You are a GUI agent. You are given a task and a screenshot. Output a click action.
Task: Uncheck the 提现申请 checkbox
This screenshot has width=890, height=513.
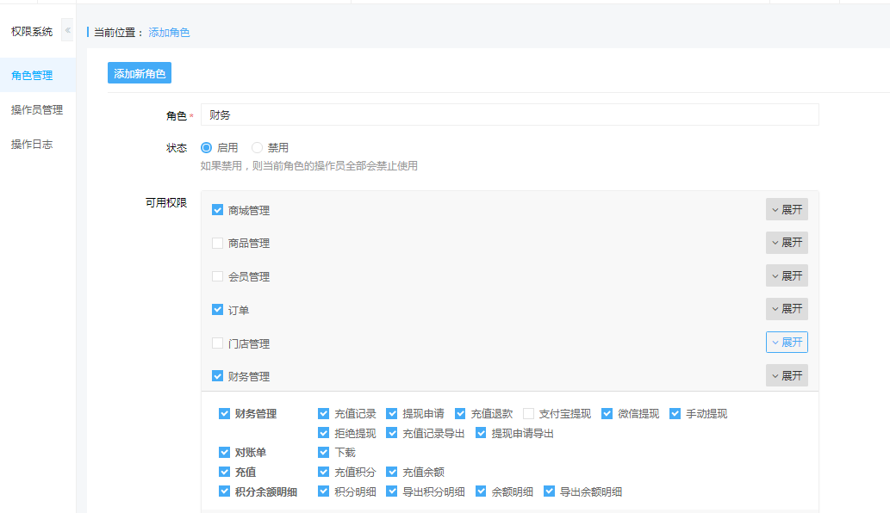coord(392,413)
